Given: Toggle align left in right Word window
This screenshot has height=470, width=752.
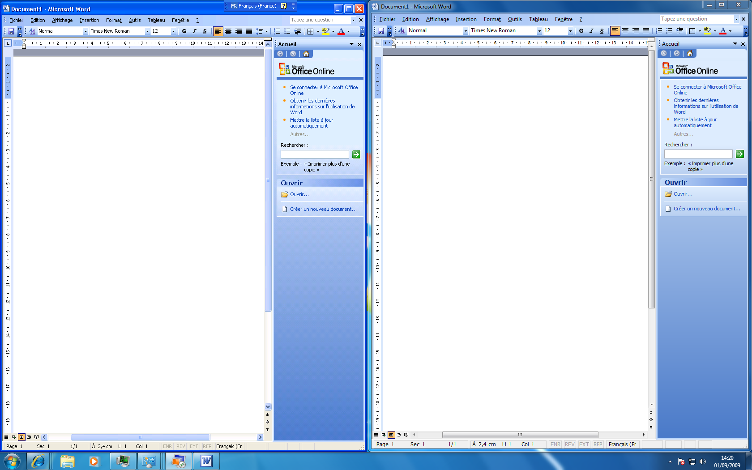Looking at the screenshot, I should pos(615,31).
